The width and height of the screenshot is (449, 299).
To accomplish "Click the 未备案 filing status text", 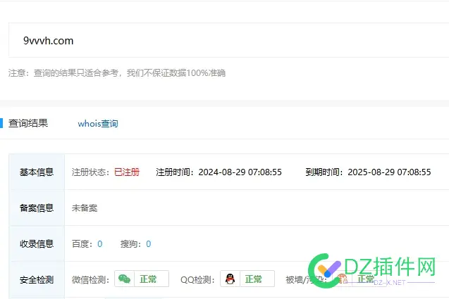I will tap(85, 208).
